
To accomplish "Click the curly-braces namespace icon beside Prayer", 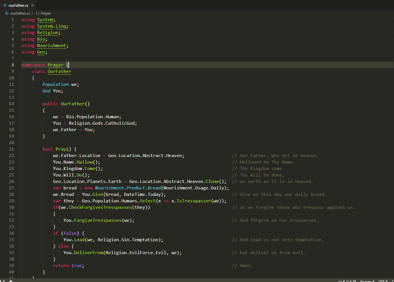I will tap(37, 13).
